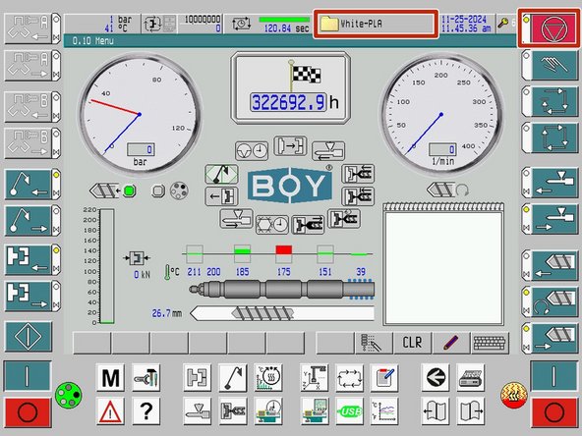Open the printer device icon

pos(471,377)
